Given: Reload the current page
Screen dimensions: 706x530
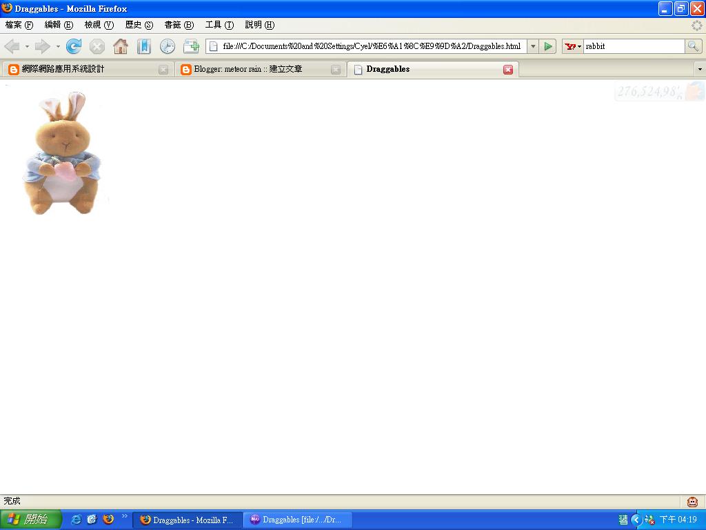Looking at the screenshot, I should tap(74, 46).
